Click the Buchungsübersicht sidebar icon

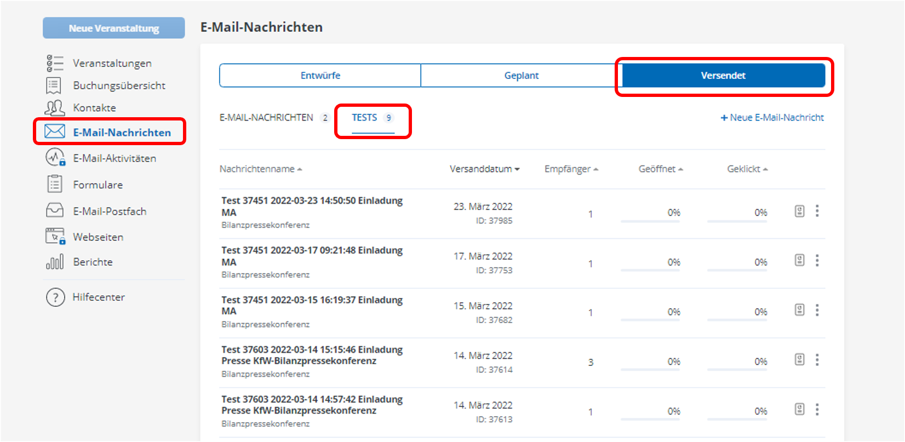click(x=54, y=85)
